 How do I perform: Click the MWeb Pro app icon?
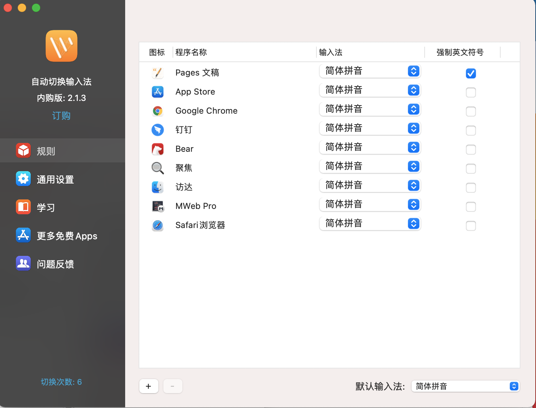coord(158,206)
